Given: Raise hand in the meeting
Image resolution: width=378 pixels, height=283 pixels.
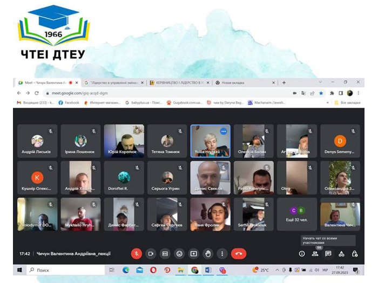Looking at the screenshot, I should [x=208, y=254].
